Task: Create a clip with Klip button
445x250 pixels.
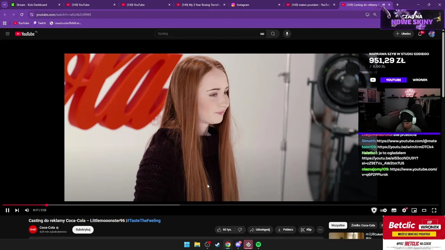Action: point(306,230)
